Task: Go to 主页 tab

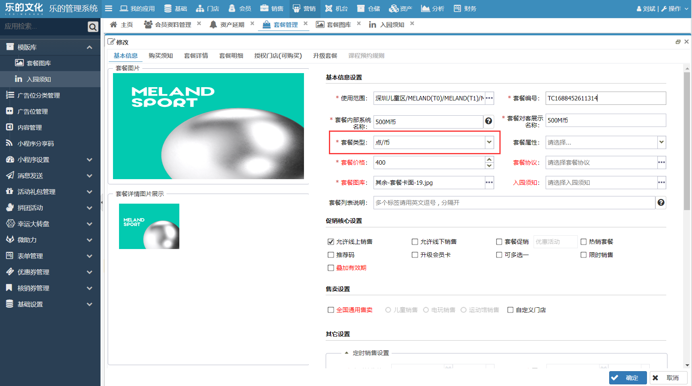Action: 121,25
